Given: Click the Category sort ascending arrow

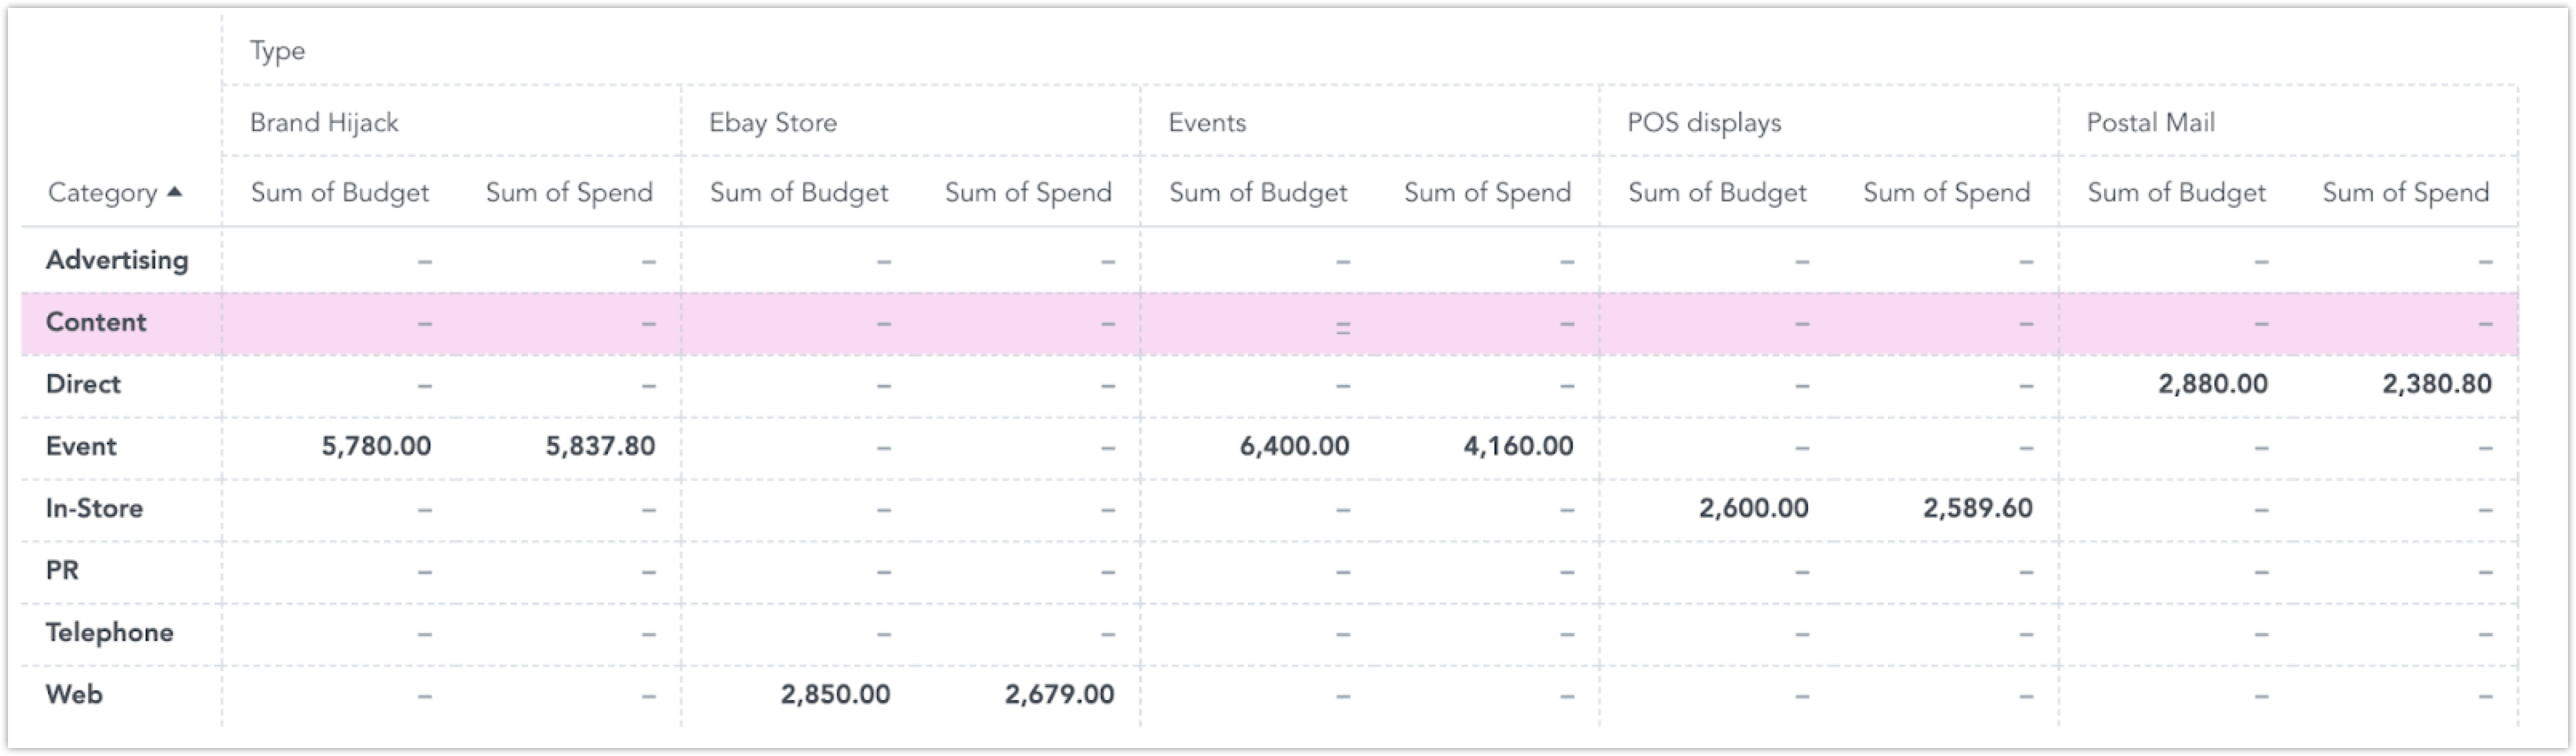Looking at the screenshot, I should click(x=175, y=192).
